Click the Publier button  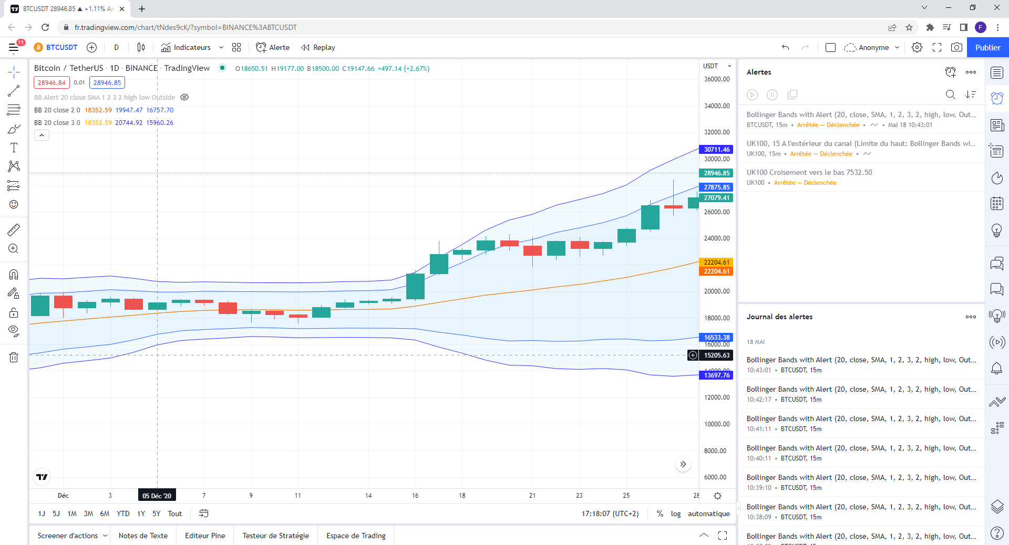(x=987, y=47)
